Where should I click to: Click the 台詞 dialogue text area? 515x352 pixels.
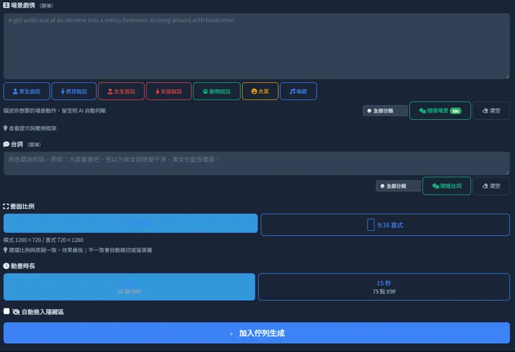pyautogui.click(x=257, y=163)
